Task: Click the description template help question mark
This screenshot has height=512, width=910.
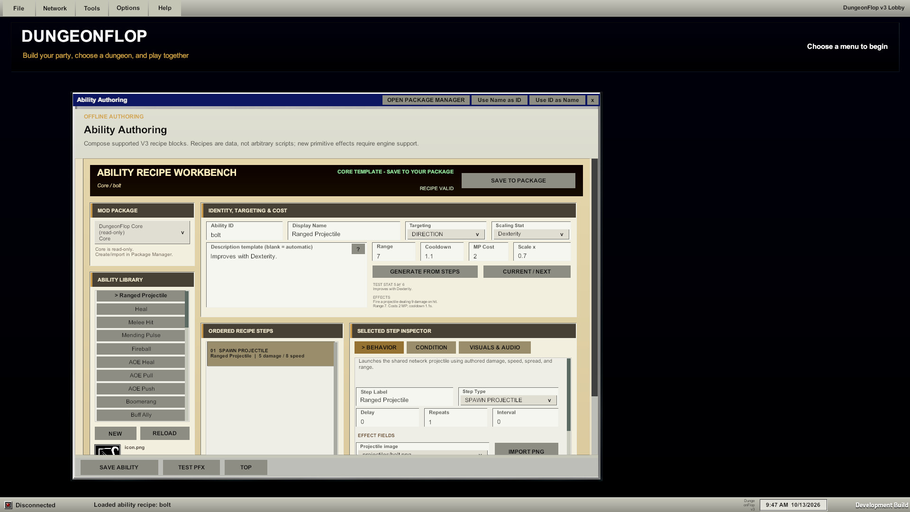Action: pos(358,249)
